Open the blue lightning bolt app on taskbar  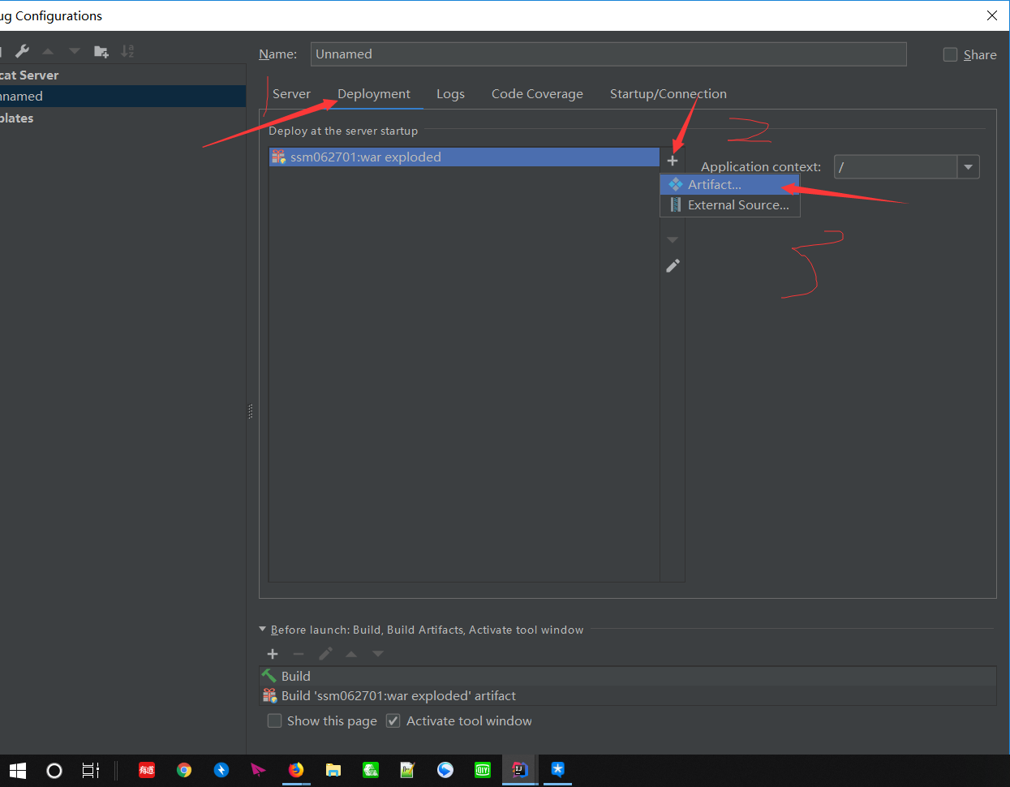(221, 771)
